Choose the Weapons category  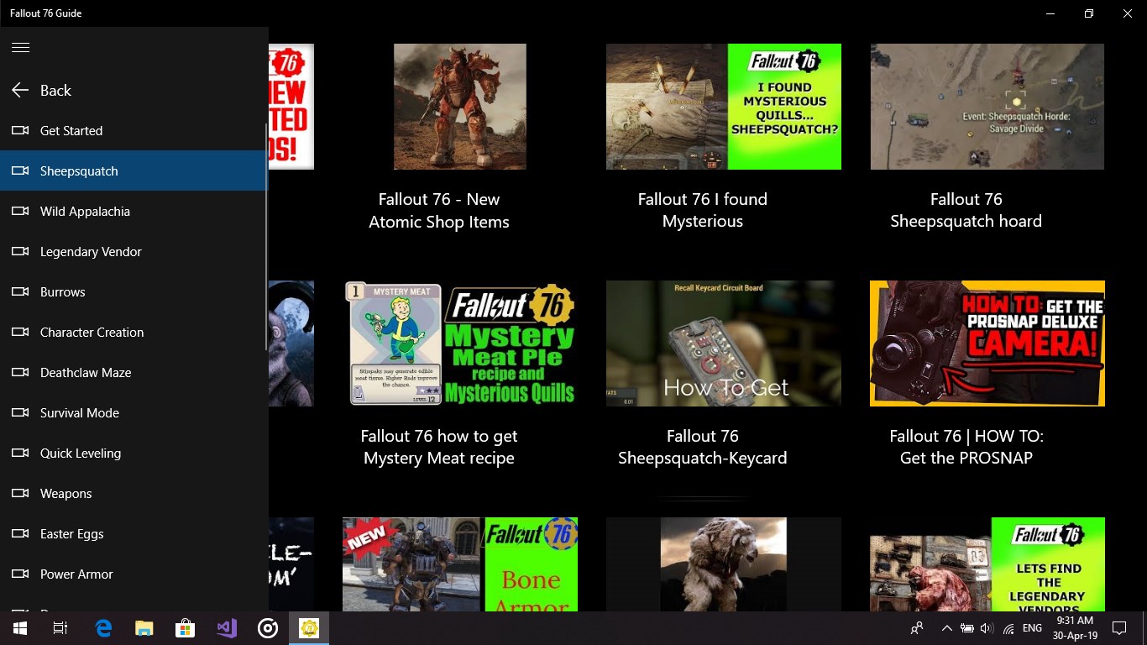tap(133, 493)
